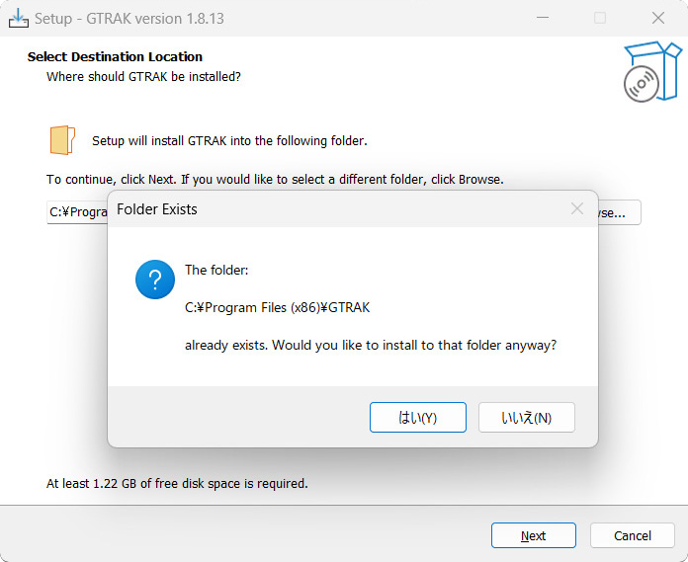Close the Folder Exists dialog
The image size is (688, 562).
577,209
